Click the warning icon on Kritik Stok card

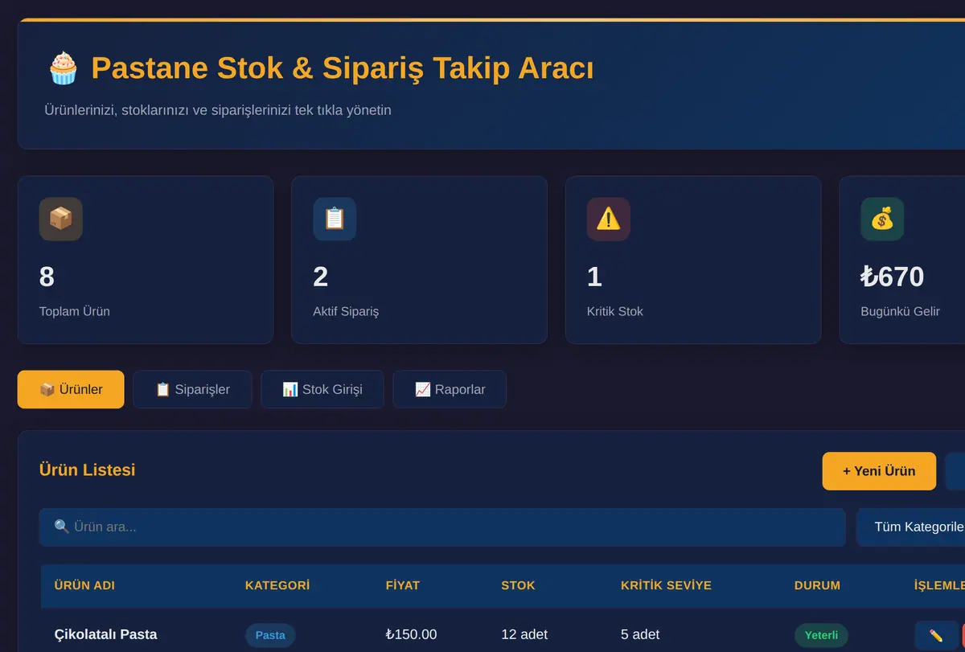[609, 219]
